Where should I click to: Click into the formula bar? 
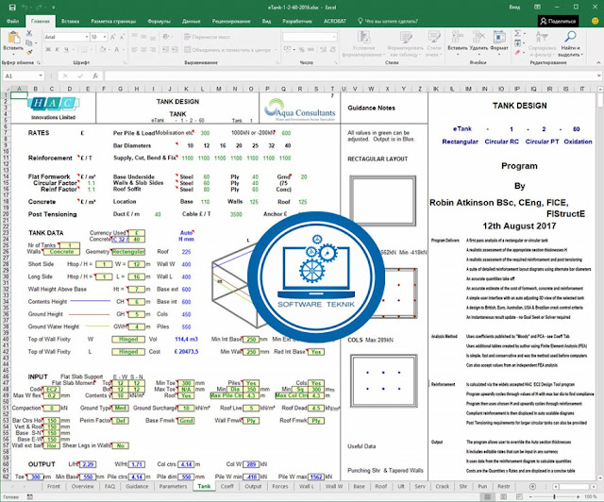point(350,75)
